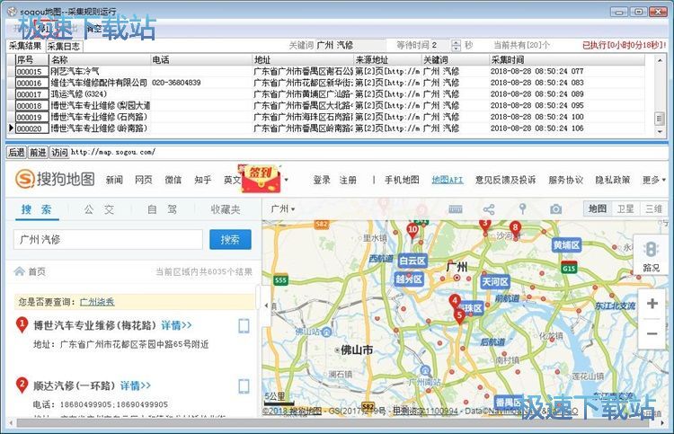674x434 pixels.
Task: Click the ruler measure distance icon
Action: (x=456, y=209)
